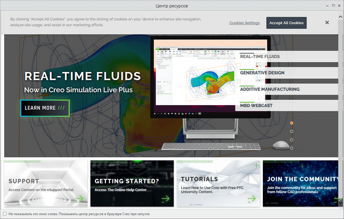The image size is (344, 219).
Task: Open the GETTING STARTED? card
Action: (132, 184)
